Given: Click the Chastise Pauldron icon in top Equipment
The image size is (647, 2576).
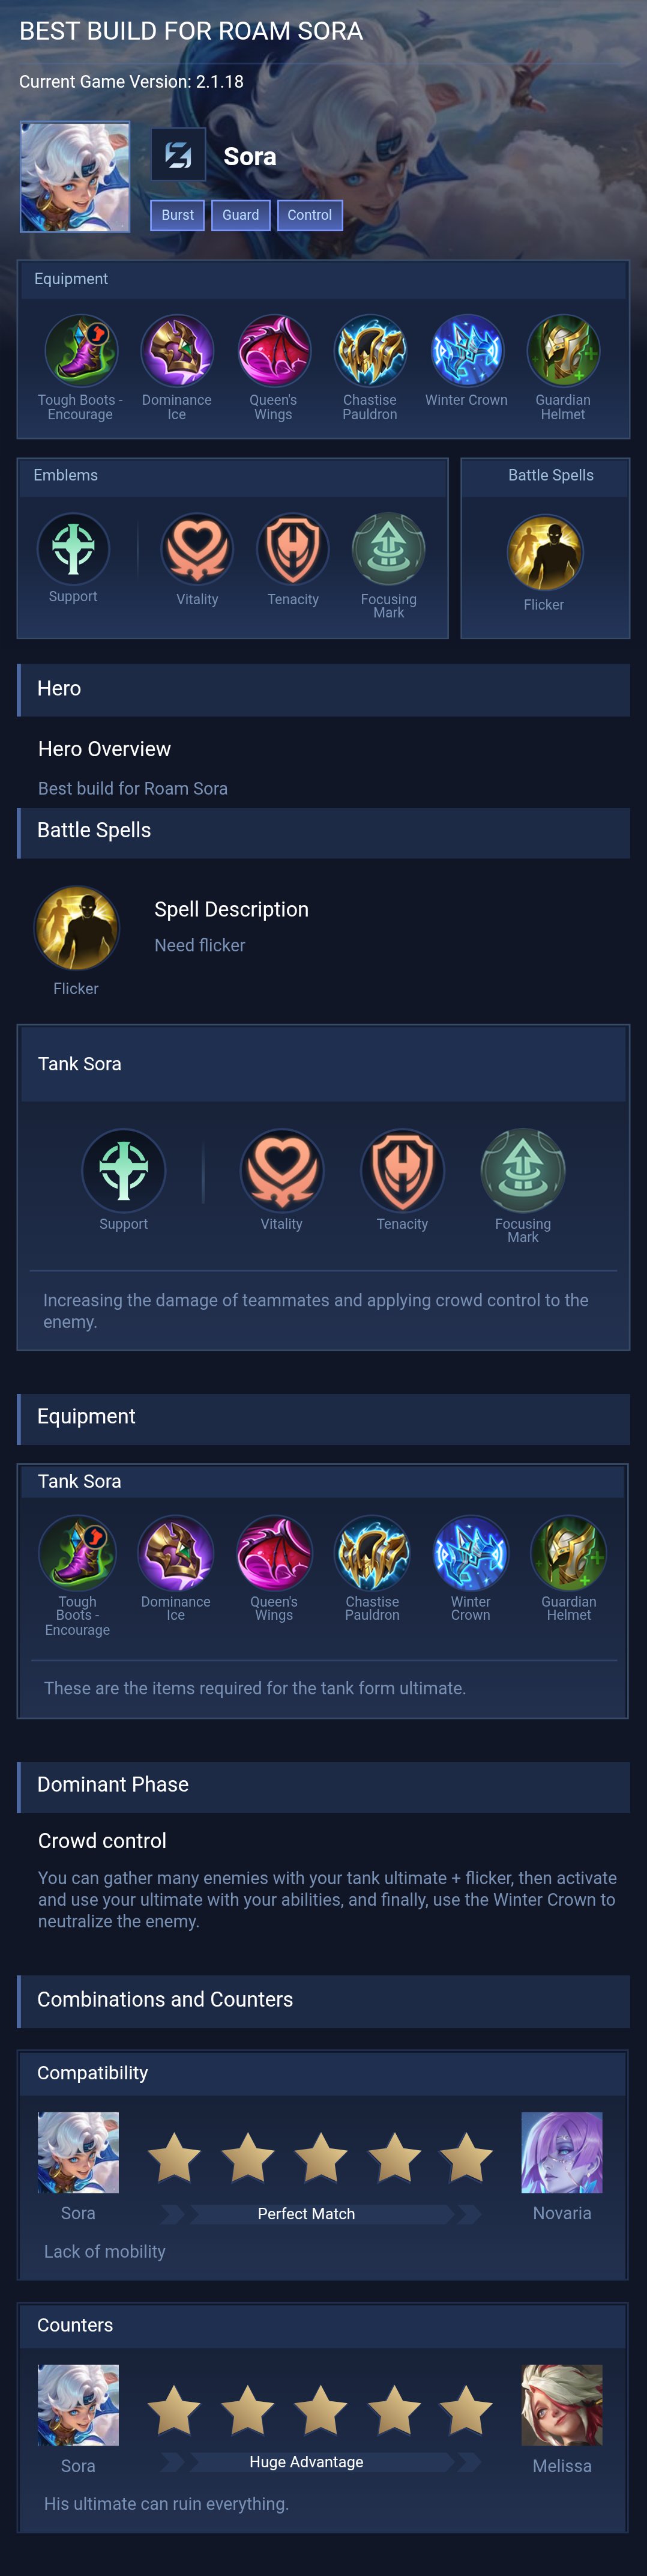Looking at the screenshot, I should click(370, 351).
